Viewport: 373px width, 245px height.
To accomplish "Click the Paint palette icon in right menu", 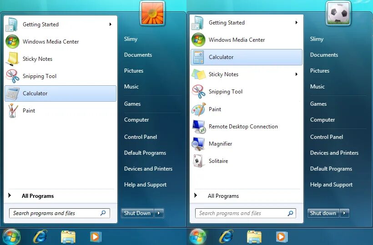I will pyautogui.click(x=199, y=109).
